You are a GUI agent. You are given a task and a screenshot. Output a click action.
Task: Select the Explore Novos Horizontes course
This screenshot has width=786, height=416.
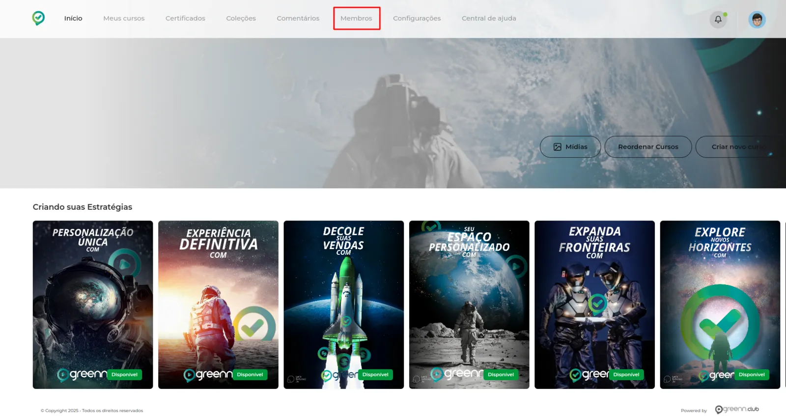(x=720, y=305)
